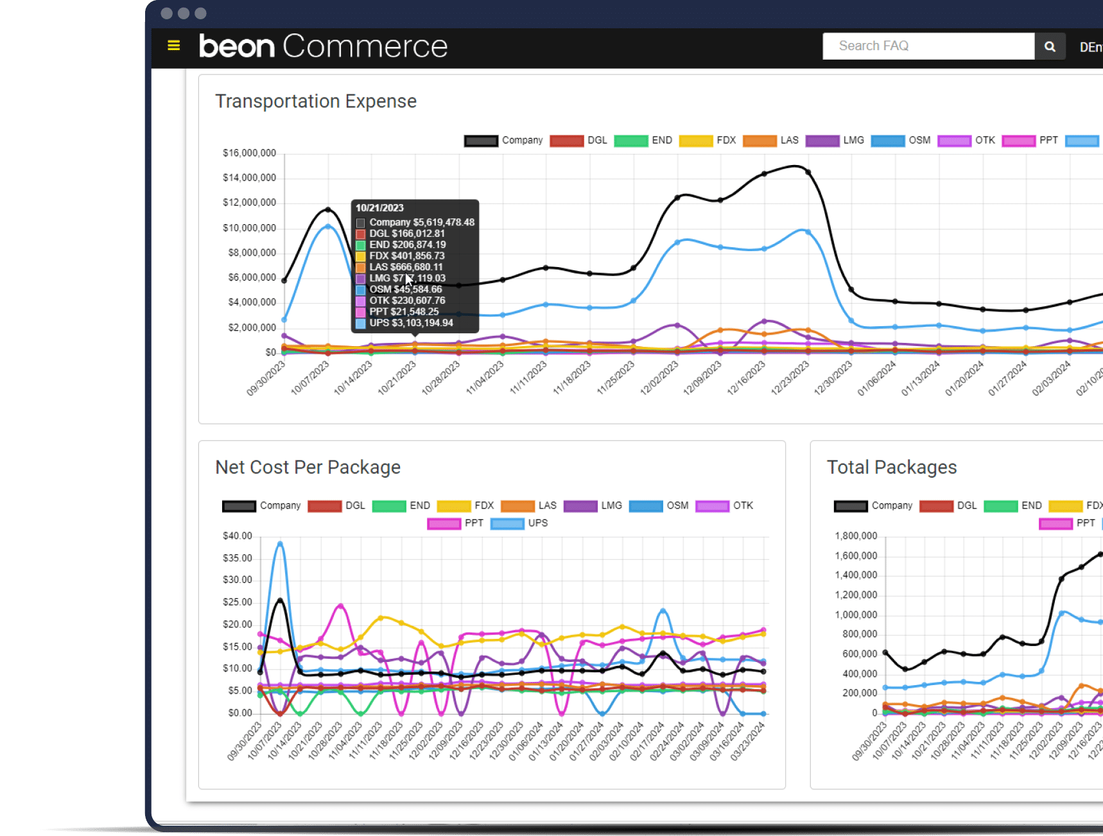Click the Total Packages heading
Viewport: 1103px width, 836px height.
click(x=892, y=467)
